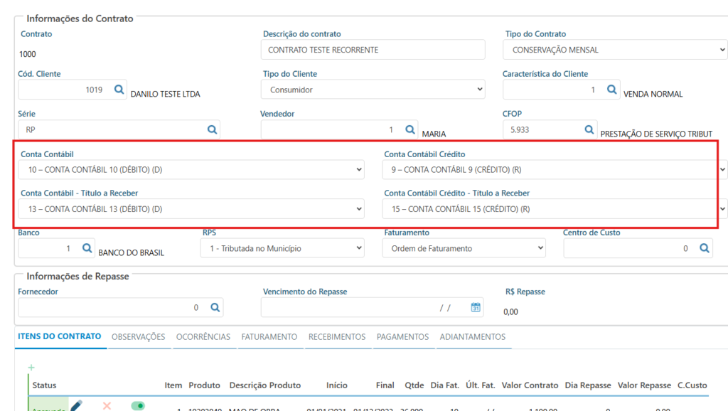Click the green plus to add item
This screenshot has width=728, height=411.
click(31, 368)
